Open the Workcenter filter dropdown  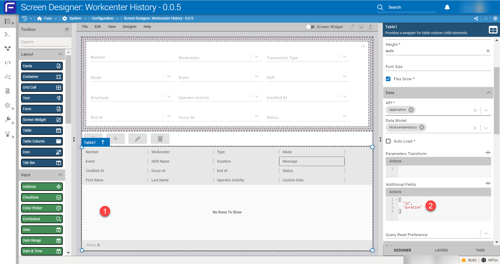[x=257, y=57]
